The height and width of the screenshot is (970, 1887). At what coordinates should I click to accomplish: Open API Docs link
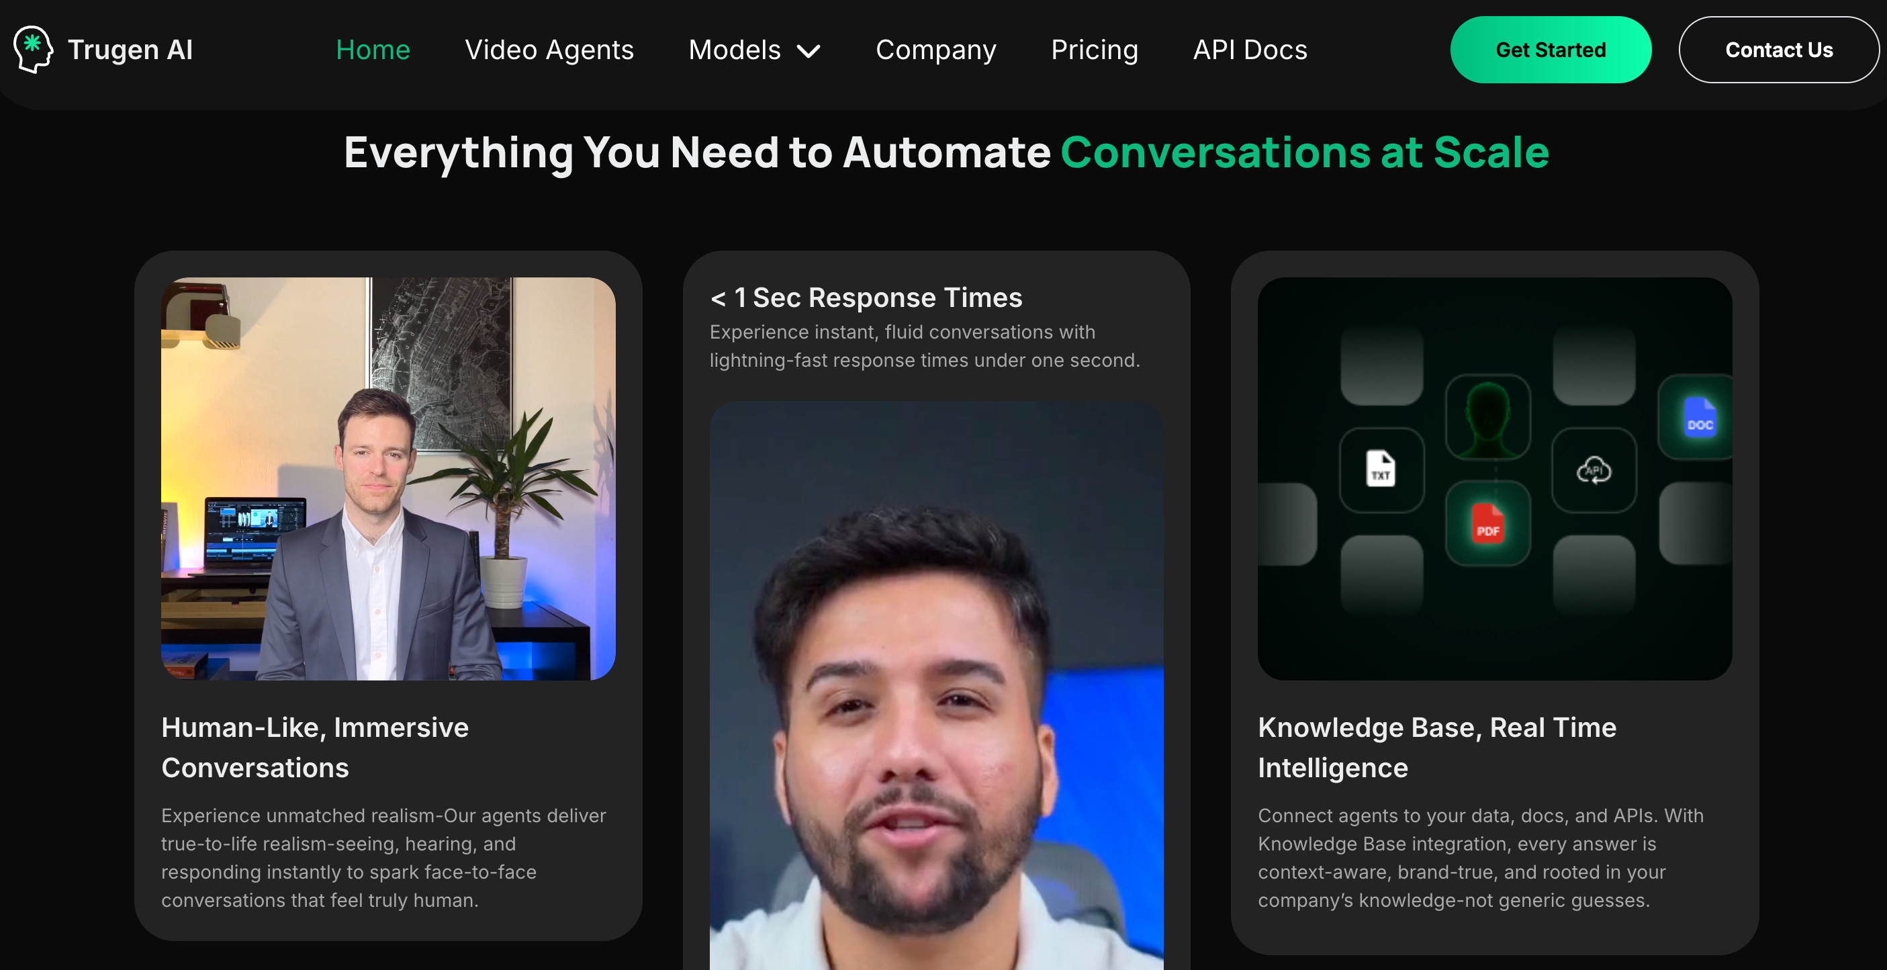click(x=1249, y=50)
